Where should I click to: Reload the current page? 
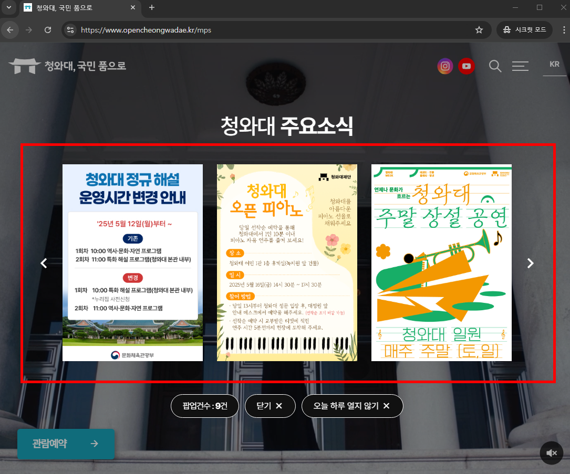click(48, 30)
